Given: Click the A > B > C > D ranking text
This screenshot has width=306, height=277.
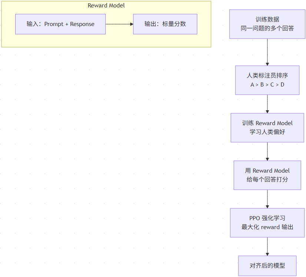Looking at the screenshot, I should pos(267,85).
